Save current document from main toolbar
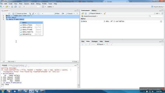 [x=12, y=7]
